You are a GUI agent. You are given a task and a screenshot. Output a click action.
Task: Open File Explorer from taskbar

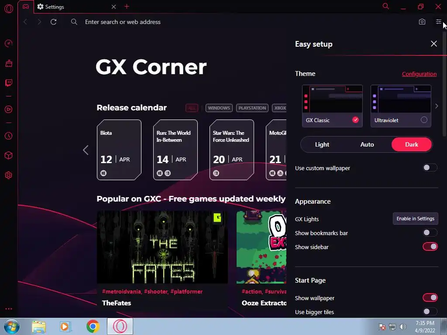pyautogui.click(x=38, y=326)
